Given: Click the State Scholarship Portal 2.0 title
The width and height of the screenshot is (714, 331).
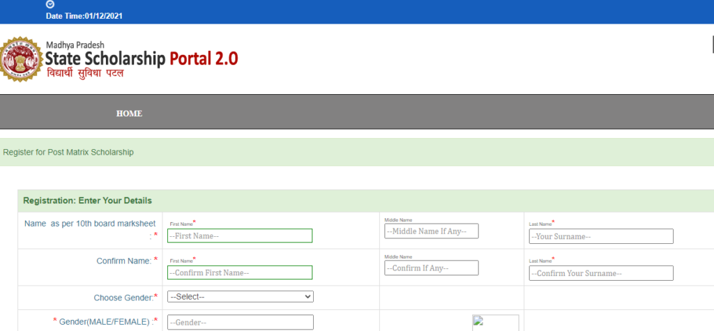Looking at the screenshot, I should [x=142, y=59].
